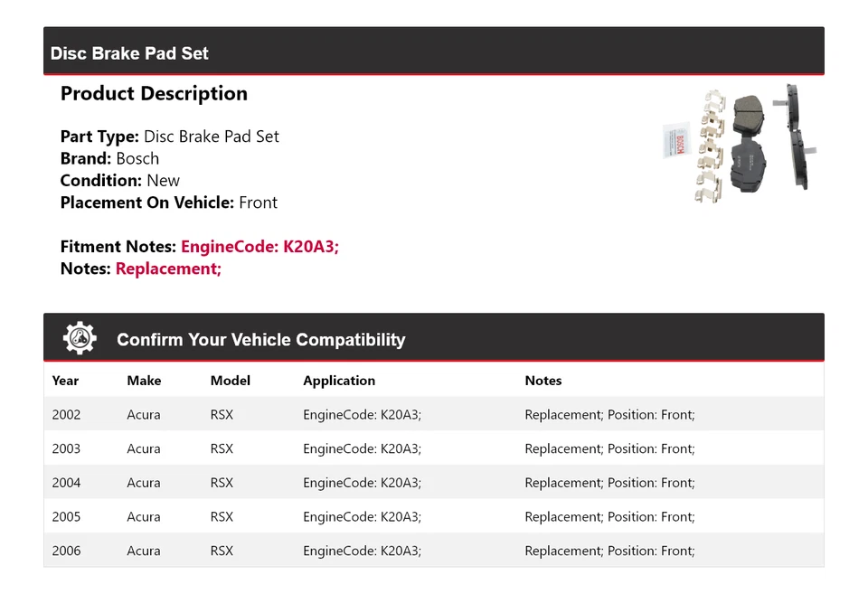Click the Confirm Your Vehicle Compatibility heading
The height and width of the screenshot is (594, 868).
point(260,340)
